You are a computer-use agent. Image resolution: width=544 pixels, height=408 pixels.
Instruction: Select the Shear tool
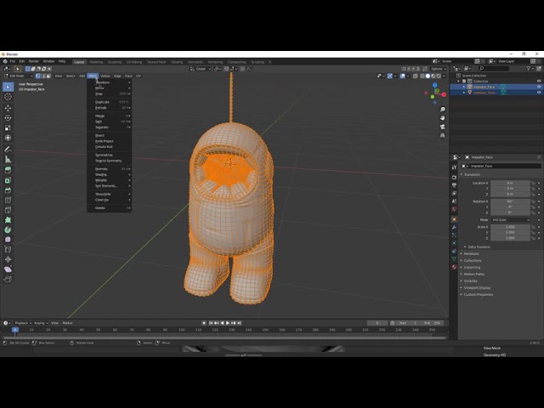pyautogui.click(x=8, y=269)
